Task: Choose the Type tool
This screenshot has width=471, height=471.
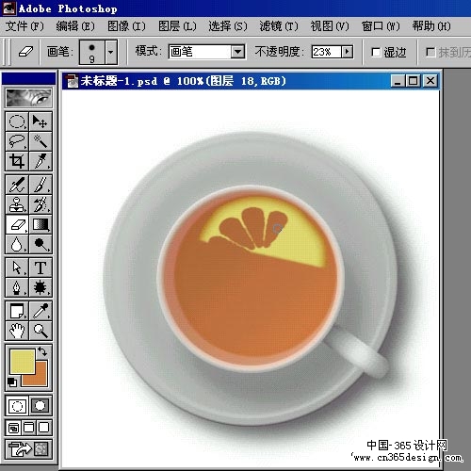Action: point(41,268)
